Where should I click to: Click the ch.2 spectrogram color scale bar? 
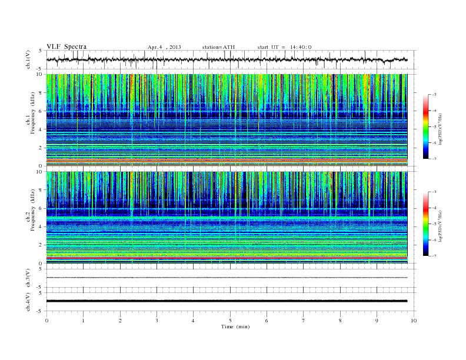[x=426, y=224]
